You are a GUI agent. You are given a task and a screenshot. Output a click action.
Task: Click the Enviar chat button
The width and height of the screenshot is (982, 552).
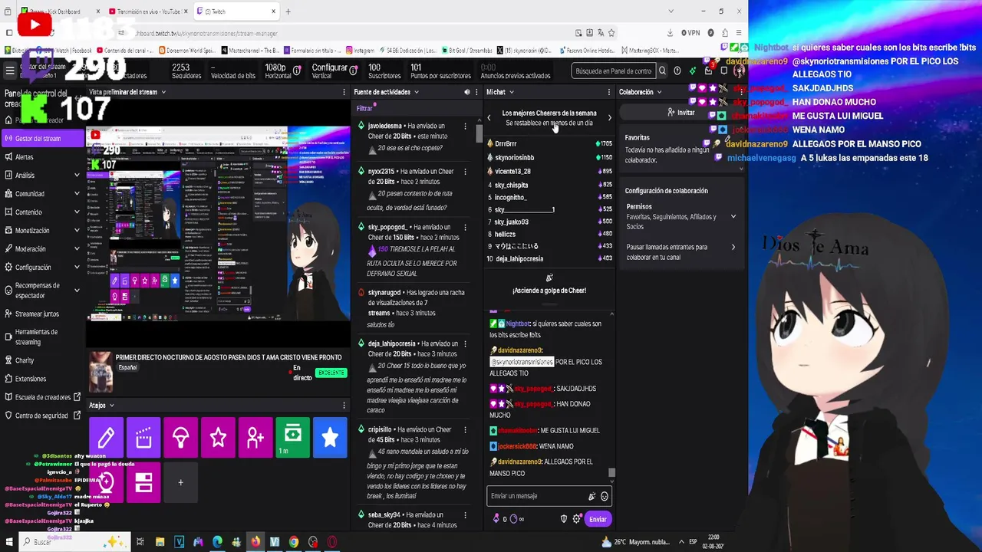tap(598, 519)
